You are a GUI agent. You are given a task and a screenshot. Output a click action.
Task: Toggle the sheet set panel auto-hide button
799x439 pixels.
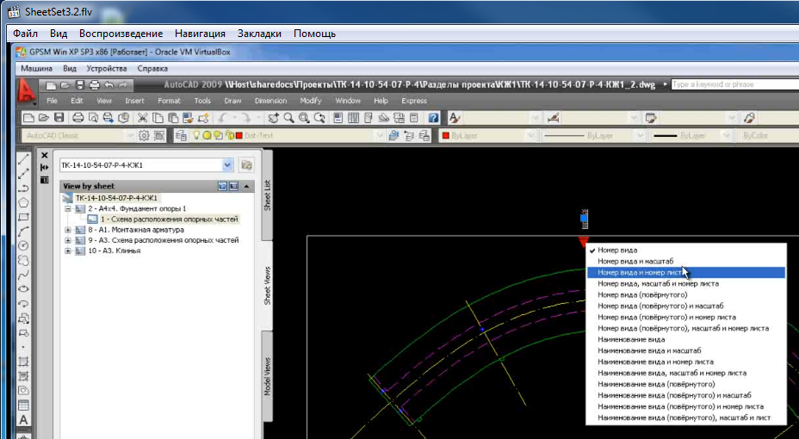[45, 167]
